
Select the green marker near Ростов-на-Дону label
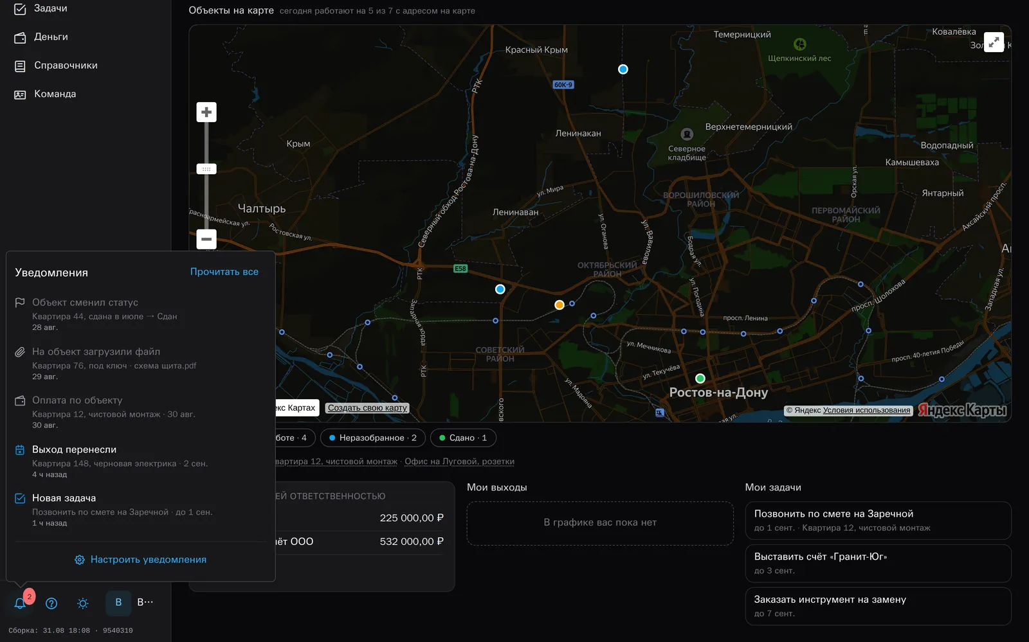700,379
